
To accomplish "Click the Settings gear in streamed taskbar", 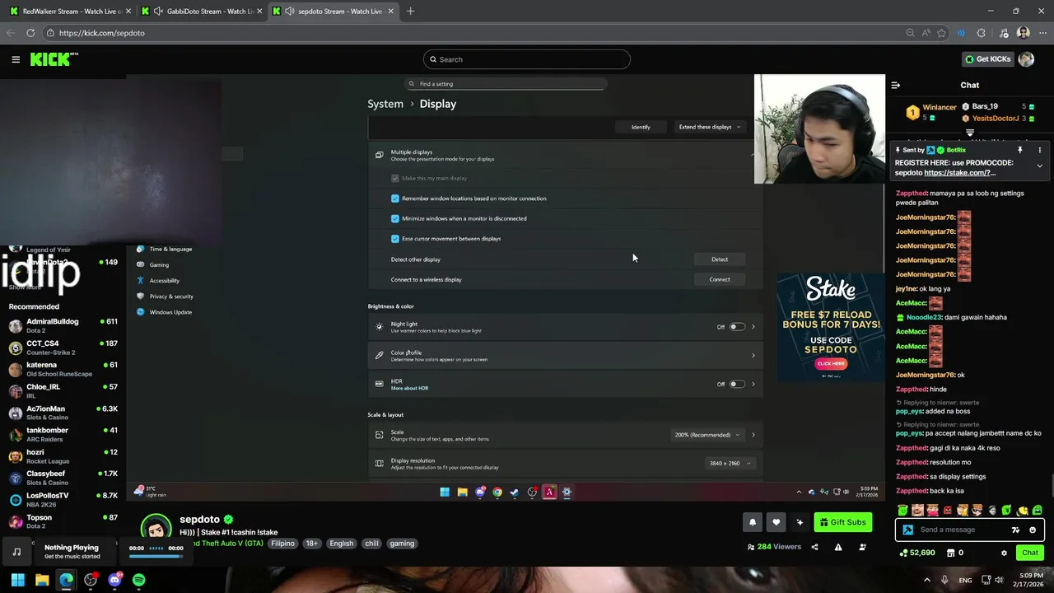I will click(x=567, y=493).
